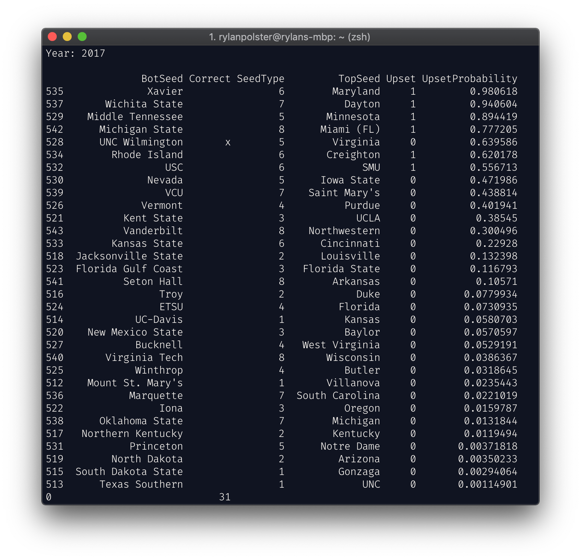Click Vermont team name
The width and height of the screenshot is (581, 560).
pyautogui.click(x=162, y=205)
